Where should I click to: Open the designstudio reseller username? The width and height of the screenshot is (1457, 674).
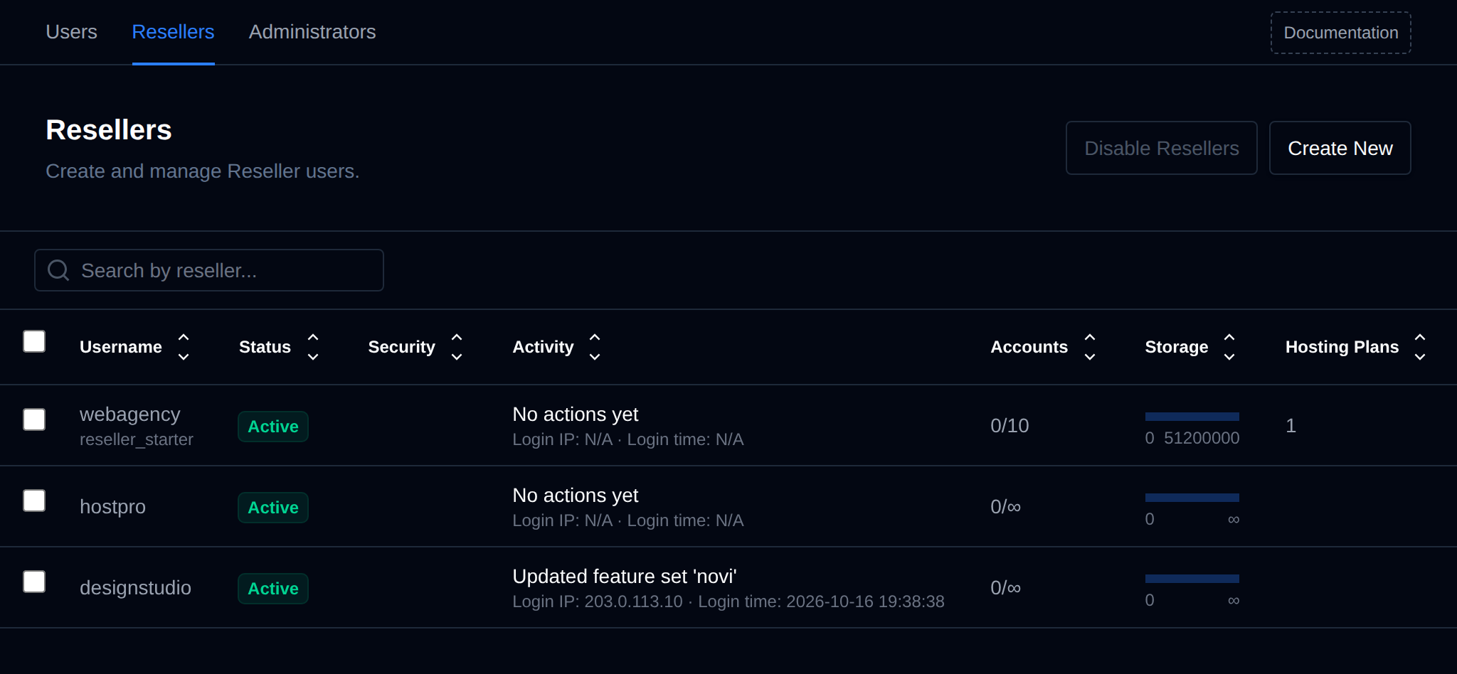pos(135,587)
